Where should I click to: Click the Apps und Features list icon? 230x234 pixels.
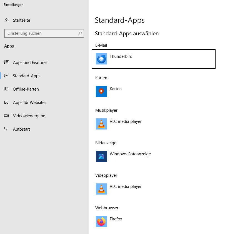tap(6, 62)
